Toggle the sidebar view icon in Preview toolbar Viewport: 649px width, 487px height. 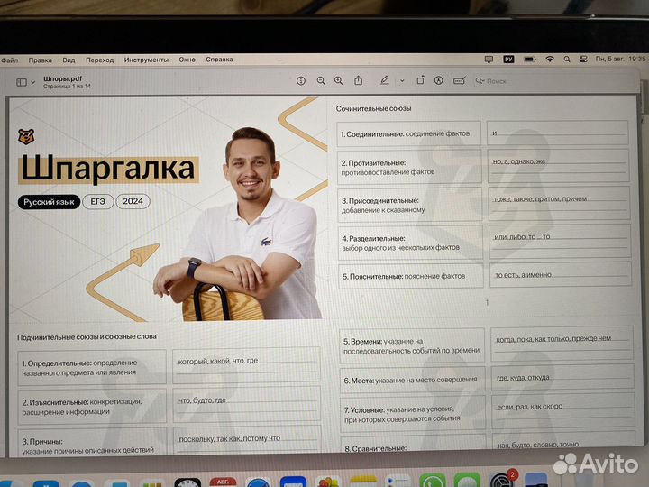pyautogui.click(x=22, y=82)
